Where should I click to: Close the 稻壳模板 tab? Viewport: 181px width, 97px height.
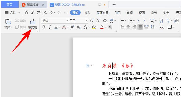pos(43,5)
